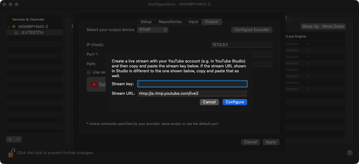Open the RTMP output device dropdown
The width and height of the screenshot is (359, 164).
pos(153,30)
